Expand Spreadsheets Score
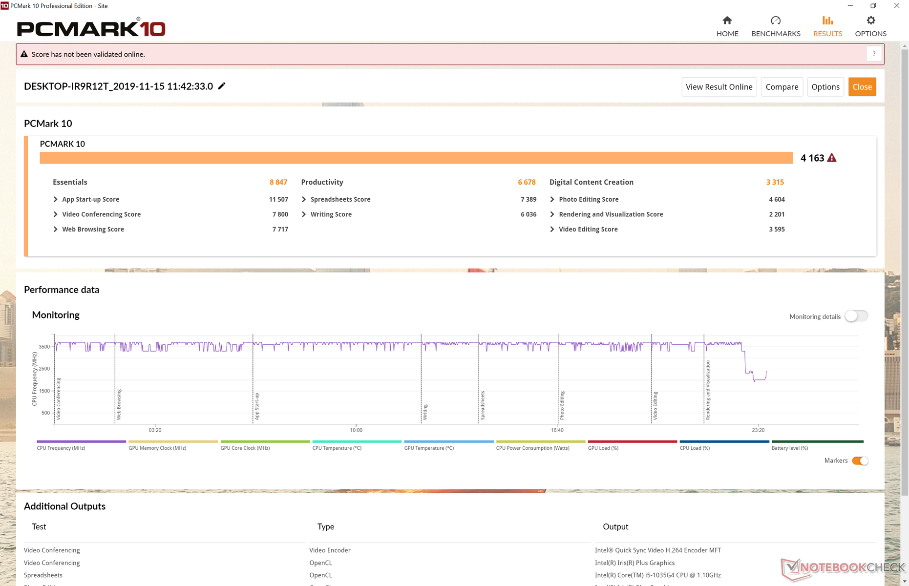 pyautogui.click(x=304, y=199)
